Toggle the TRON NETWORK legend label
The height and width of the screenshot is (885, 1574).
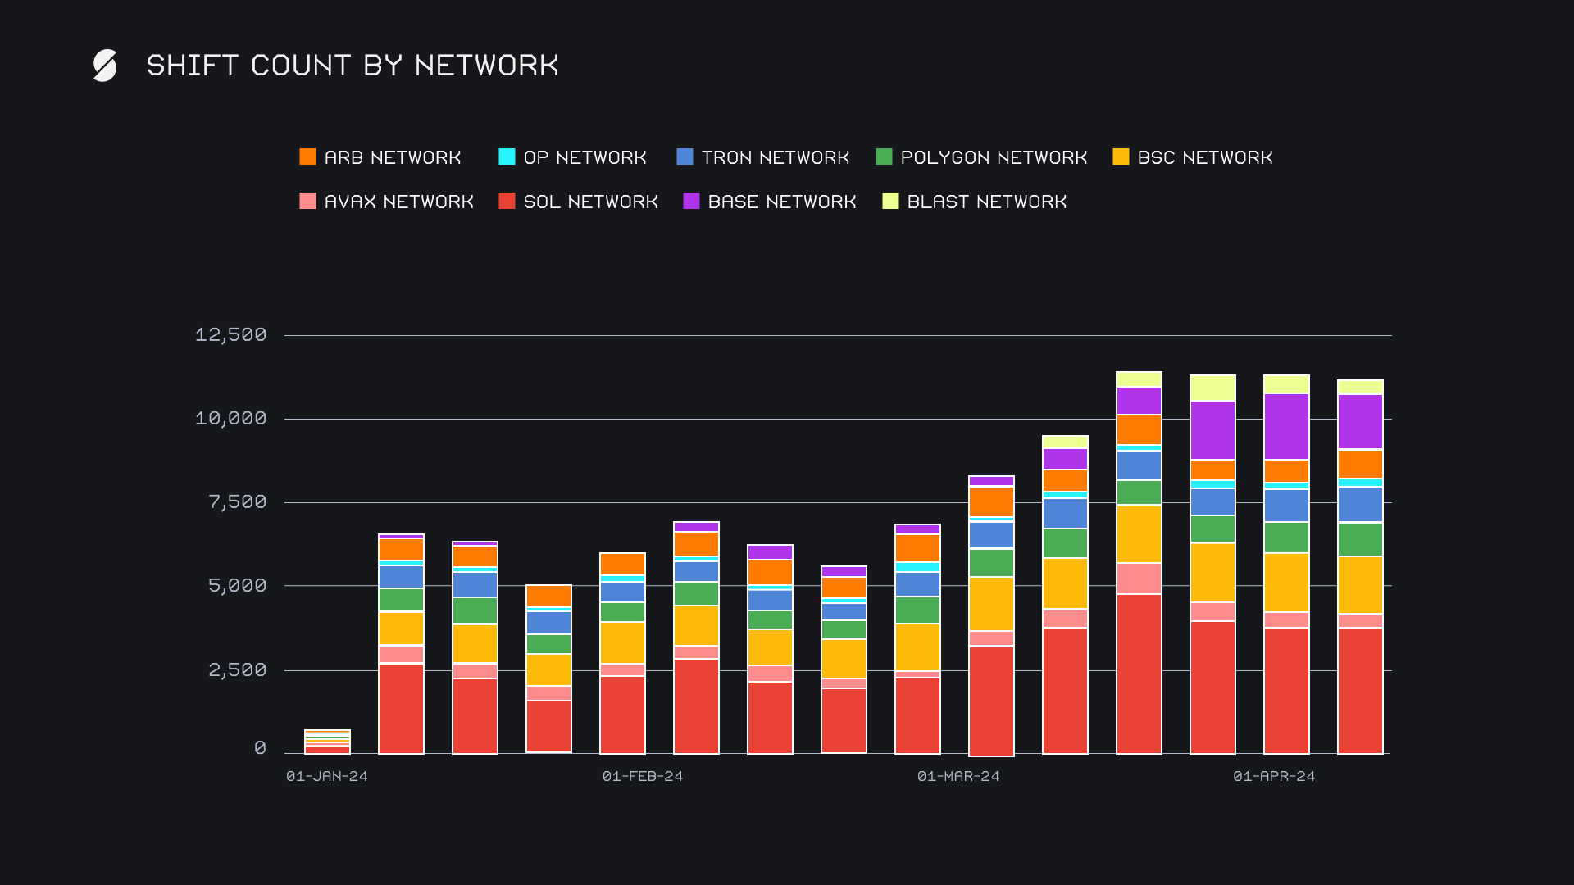pyautogui.click(x=775, y=157)
